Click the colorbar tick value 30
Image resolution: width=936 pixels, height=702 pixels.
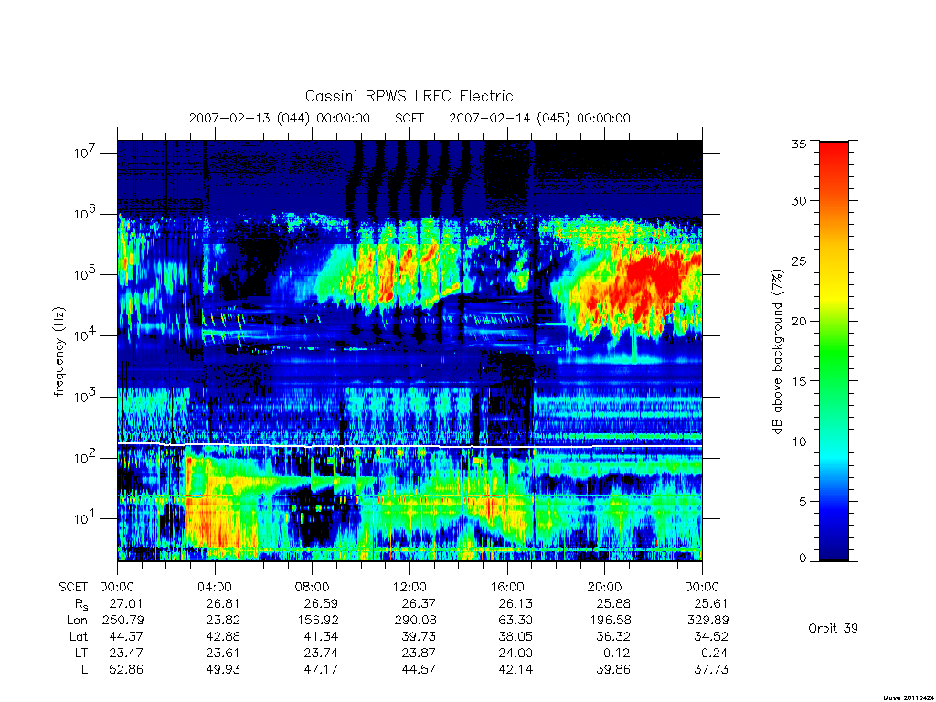[x=799, y=200]
